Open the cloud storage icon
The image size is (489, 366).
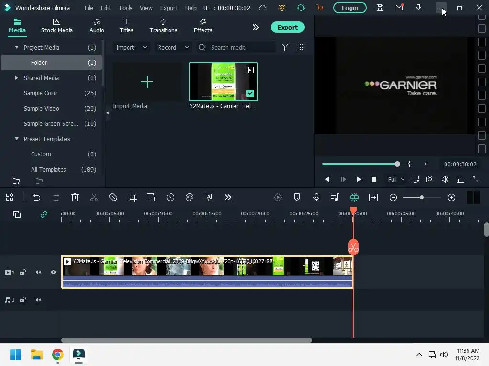tap(263, 8)
